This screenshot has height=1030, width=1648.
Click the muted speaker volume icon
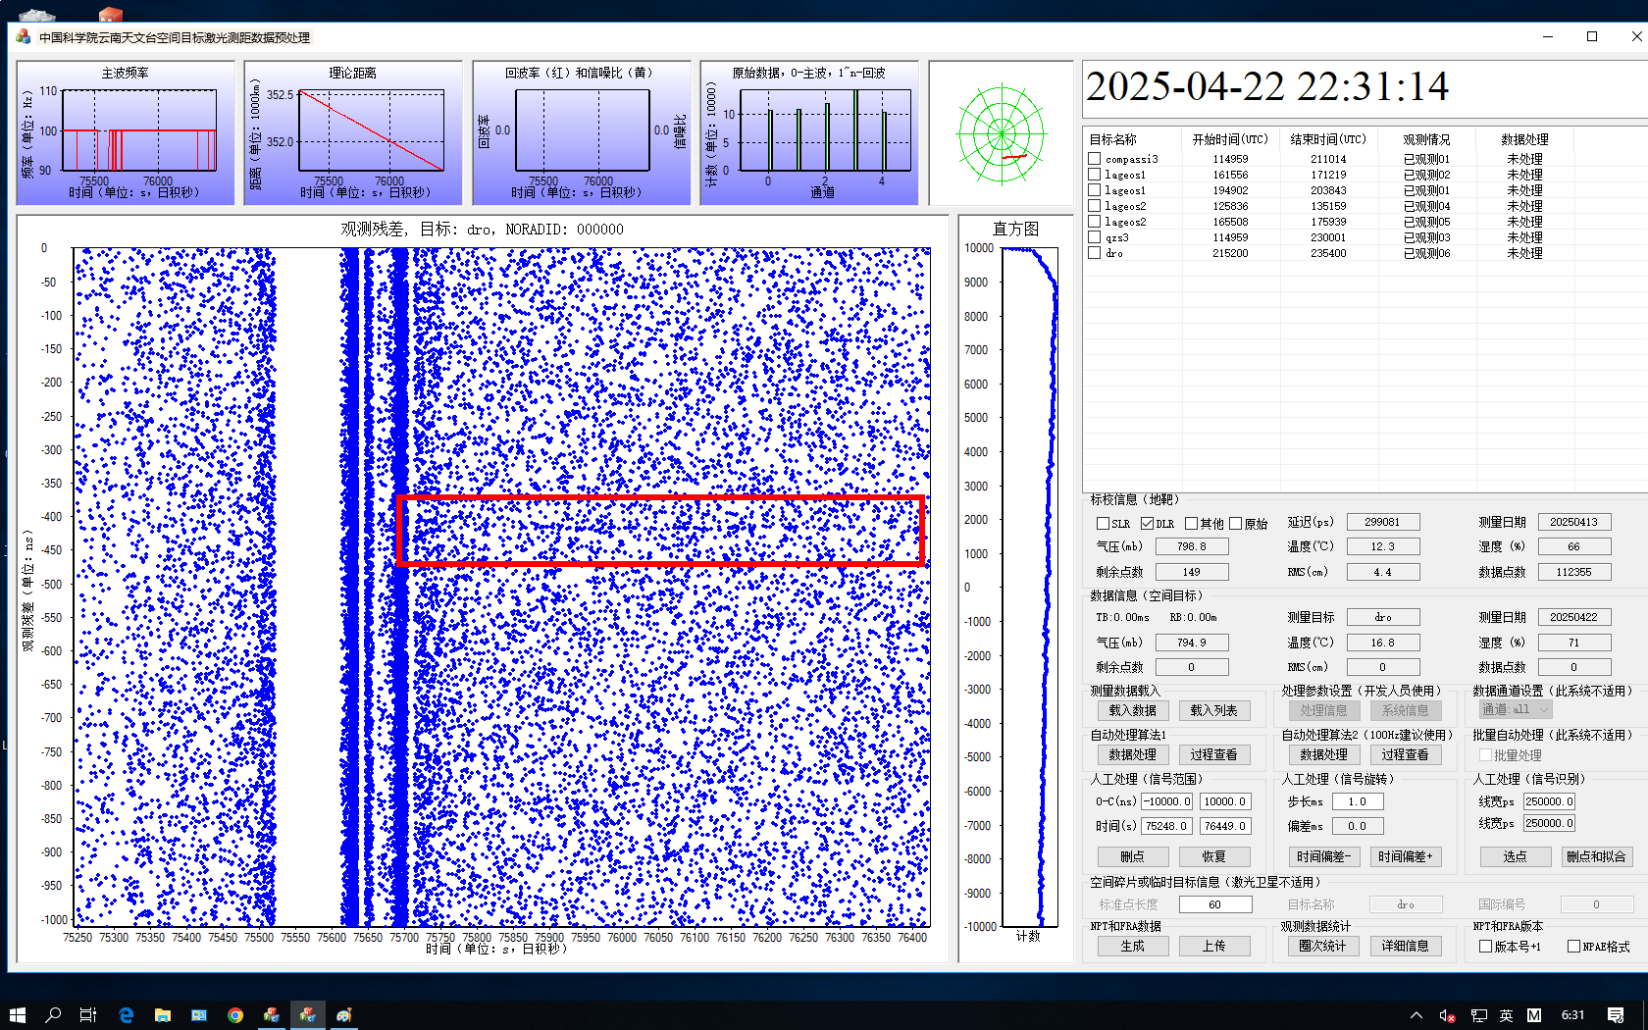1447,1015
